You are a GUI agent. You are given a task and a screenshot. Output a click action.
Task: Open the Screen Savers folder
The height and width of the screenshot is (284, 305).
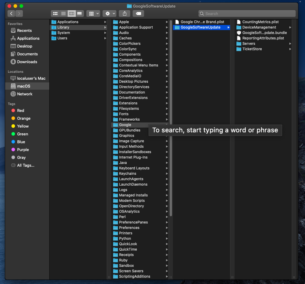(x=140, y=271)
